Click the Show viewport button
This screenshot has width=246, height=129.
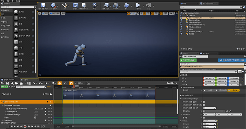tap(63, 13)
